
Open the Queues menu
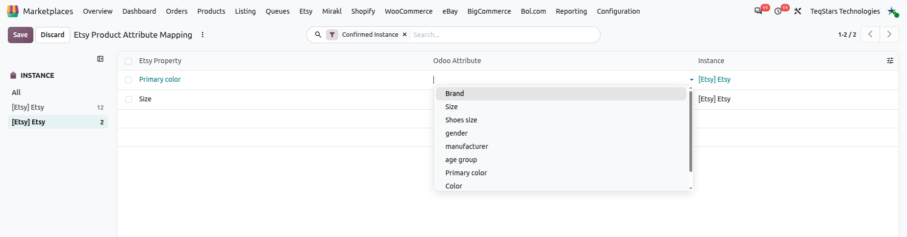point(277,11)
